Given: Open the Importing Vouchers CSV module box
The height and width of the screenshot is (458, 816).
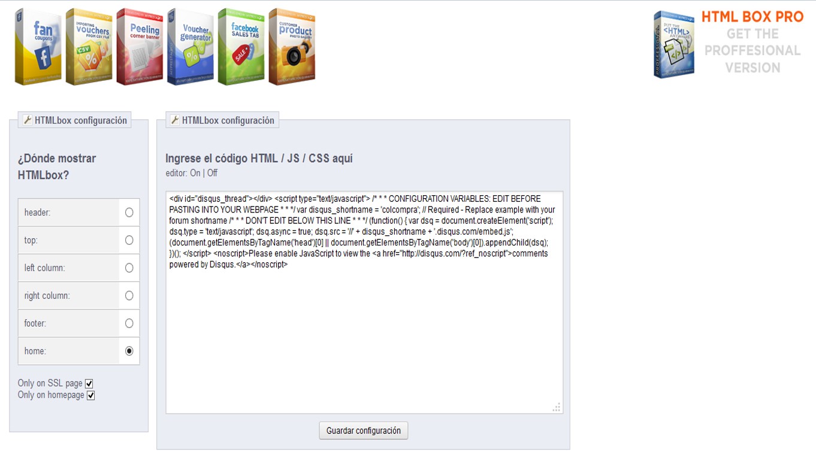Looking at the screenshot, I should pyautogui.click(x=89, y=47).
